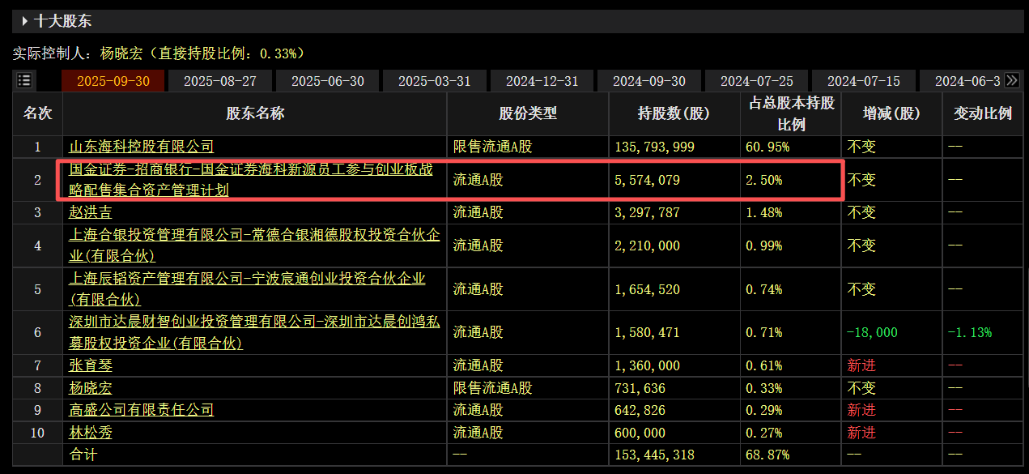Select the 2025-09-30 date tab
Screen dimensions: 1029x474
[113, 81]
